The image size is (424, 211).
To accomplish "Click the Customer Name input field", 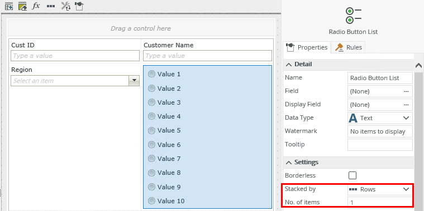I will pyautogui.click(x=208, y=56).
